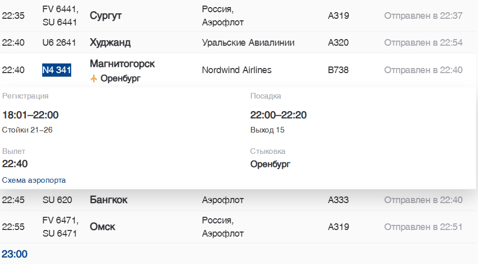Click the highlighted N4 341 flight number

click(x=56, y=70)
